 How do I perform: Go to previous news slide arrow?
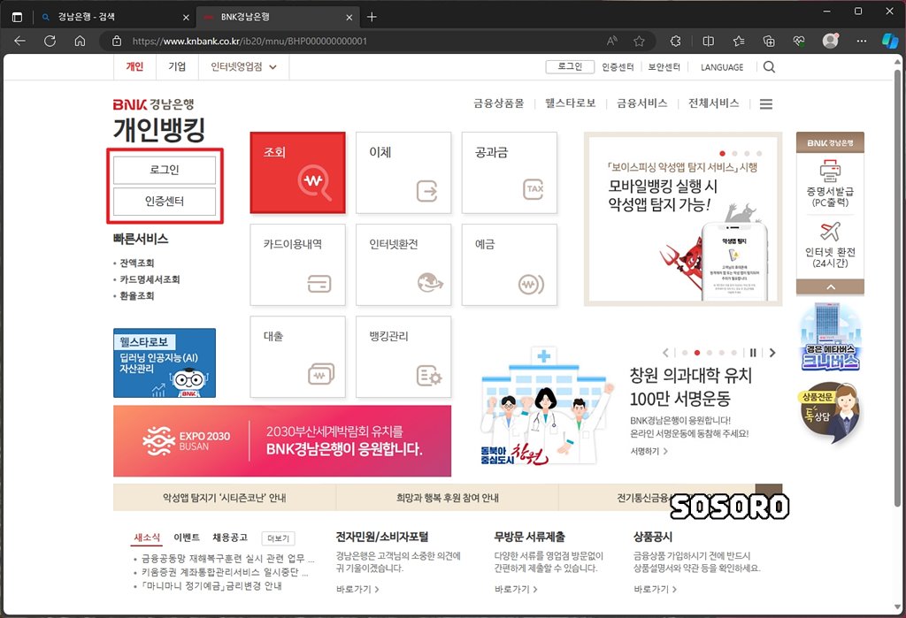click(665, 352)
